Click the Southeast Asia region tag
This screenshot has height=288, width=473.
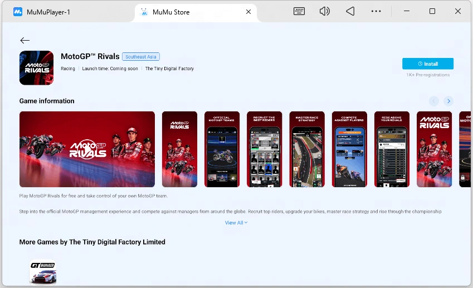click(141, 57)
